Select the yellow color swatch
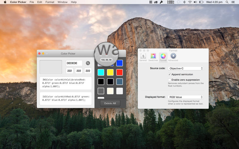 pos(110,72)
